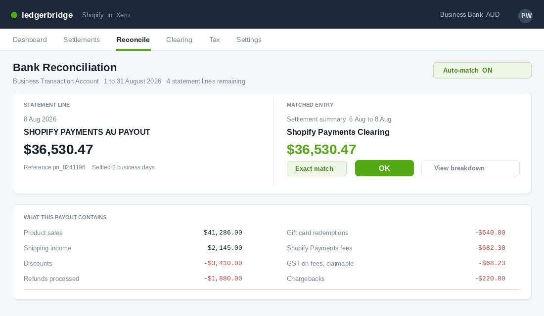Open the PW user avatar

(525, 16)
